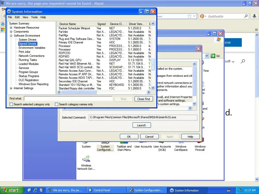Open the Taskbar and Start Menu icon
Image resolution: width=259 pixels, height=194 pixels.
pyautogui.click(x=124, y=147)
